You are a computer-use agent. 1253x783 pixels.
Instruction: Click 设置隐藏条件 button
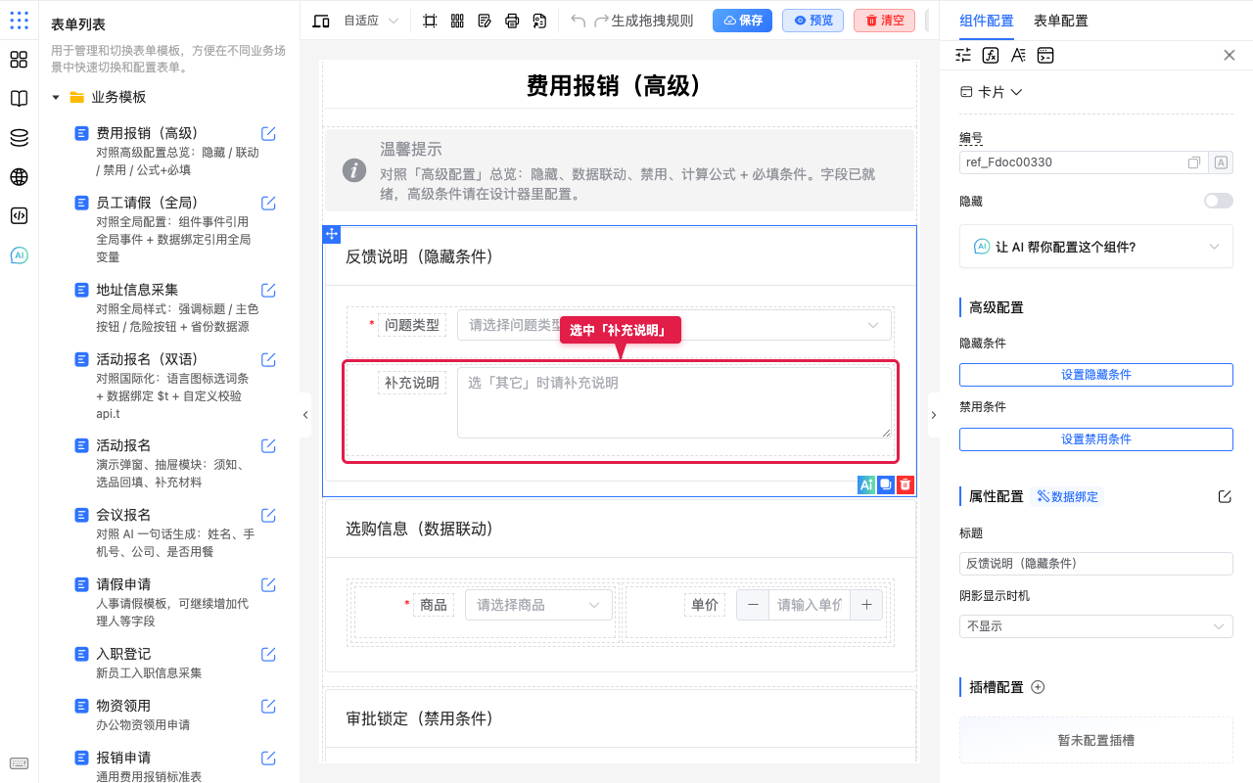click(x=1096, y=375)
